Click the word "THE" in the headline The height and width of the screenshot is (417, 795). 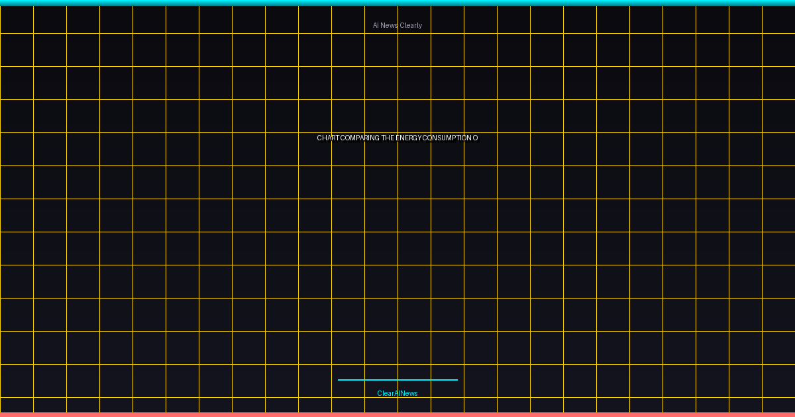tap(388, 138)
